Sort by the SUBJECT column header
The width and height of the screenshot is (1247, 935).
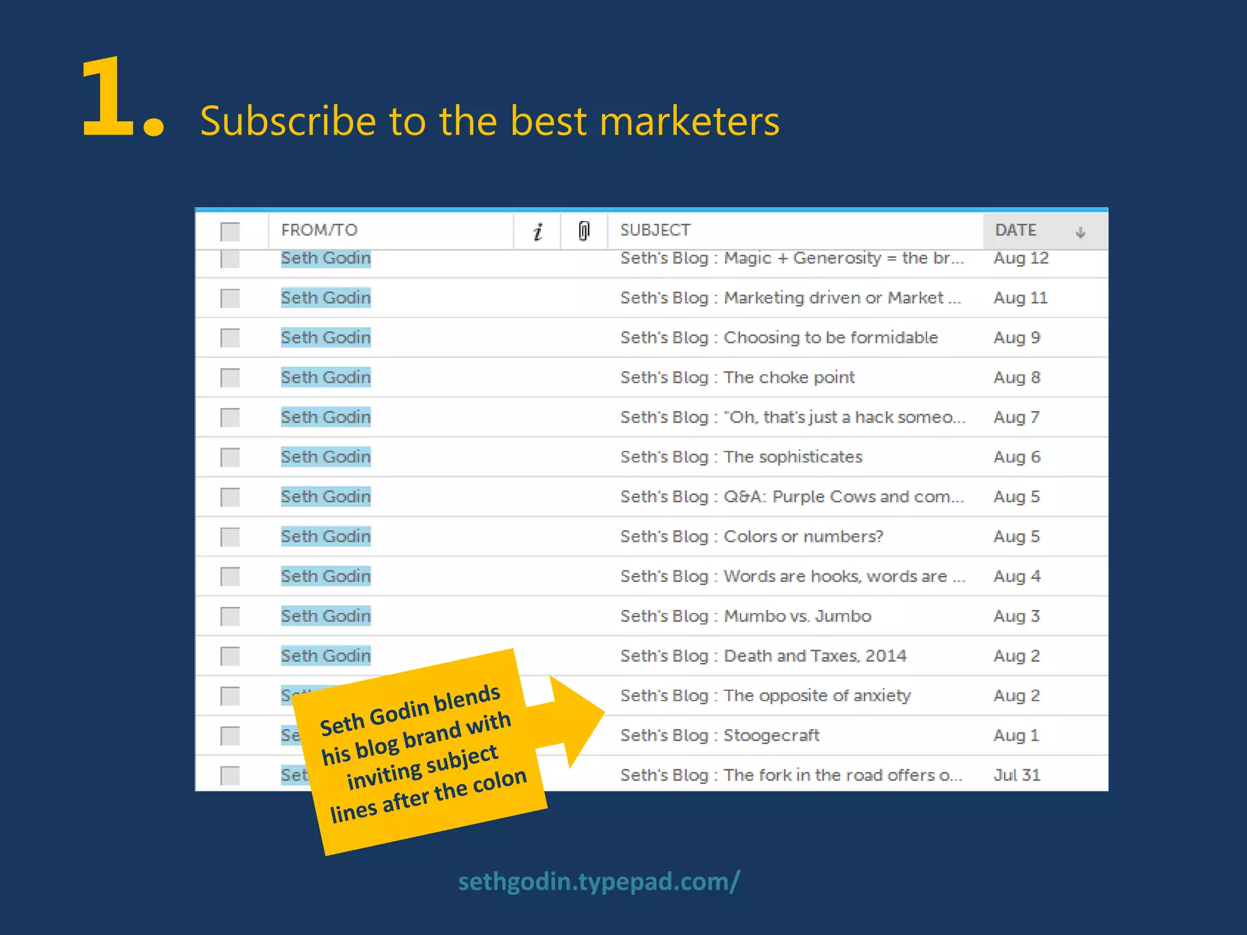(x=655, y=230)
